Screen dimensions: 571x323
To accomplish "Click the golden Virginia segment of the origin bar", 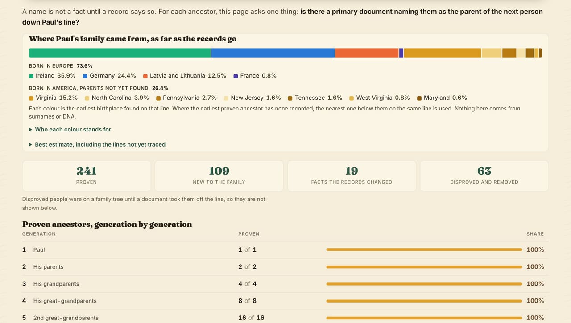I will click(x=443, y=53).
